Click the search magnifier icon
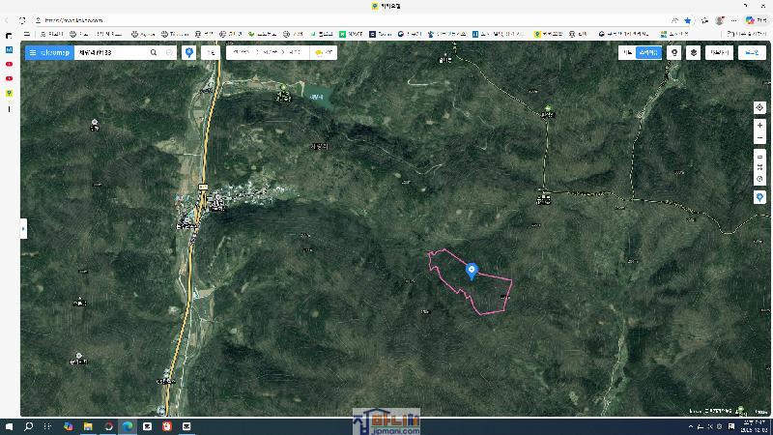The height and width of the screenshot is (435, 773). pos(154,53)
